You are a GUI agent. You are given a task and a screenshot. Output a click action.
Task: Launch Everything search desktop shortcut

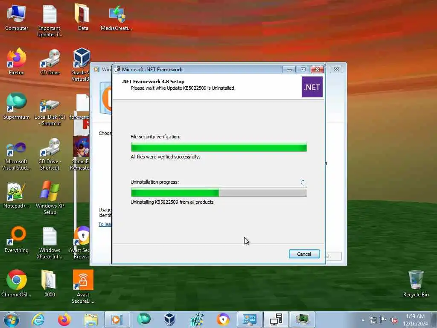point(17,239)
